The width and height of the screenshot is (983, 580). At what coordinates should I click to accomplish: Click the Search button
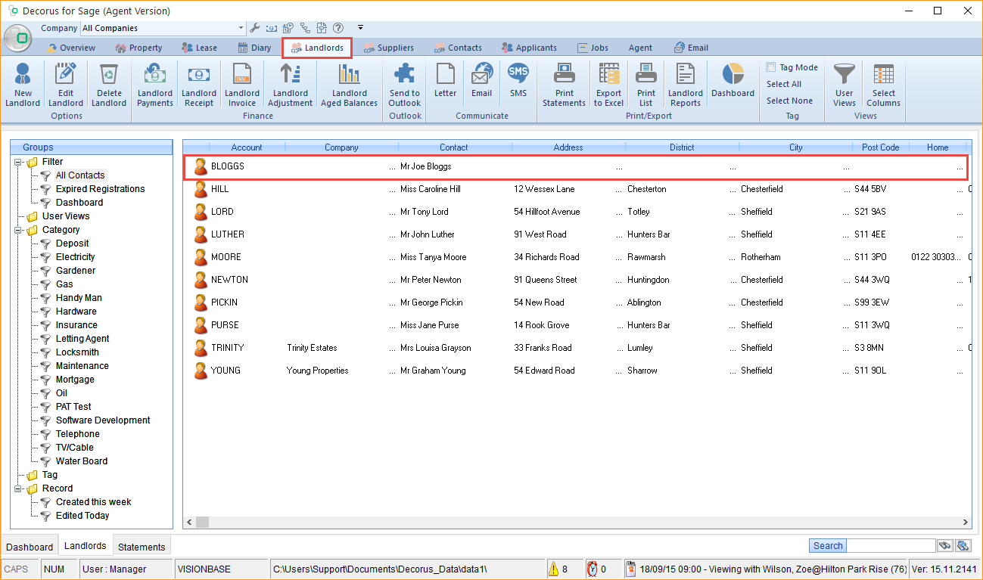828,546
